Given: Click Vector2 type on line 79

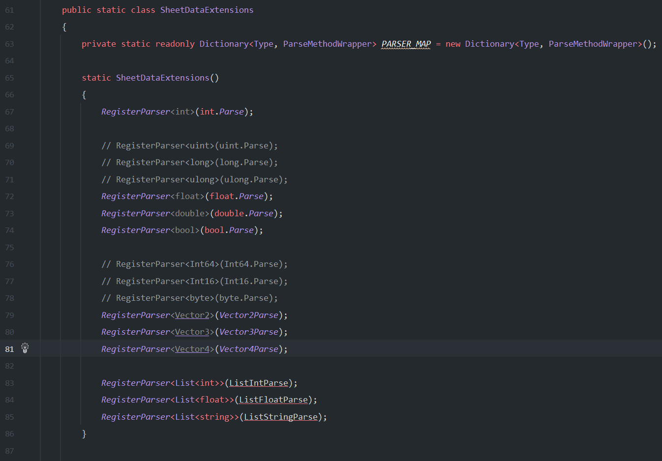Looking at the screenshot, I should tap(192, 315).
